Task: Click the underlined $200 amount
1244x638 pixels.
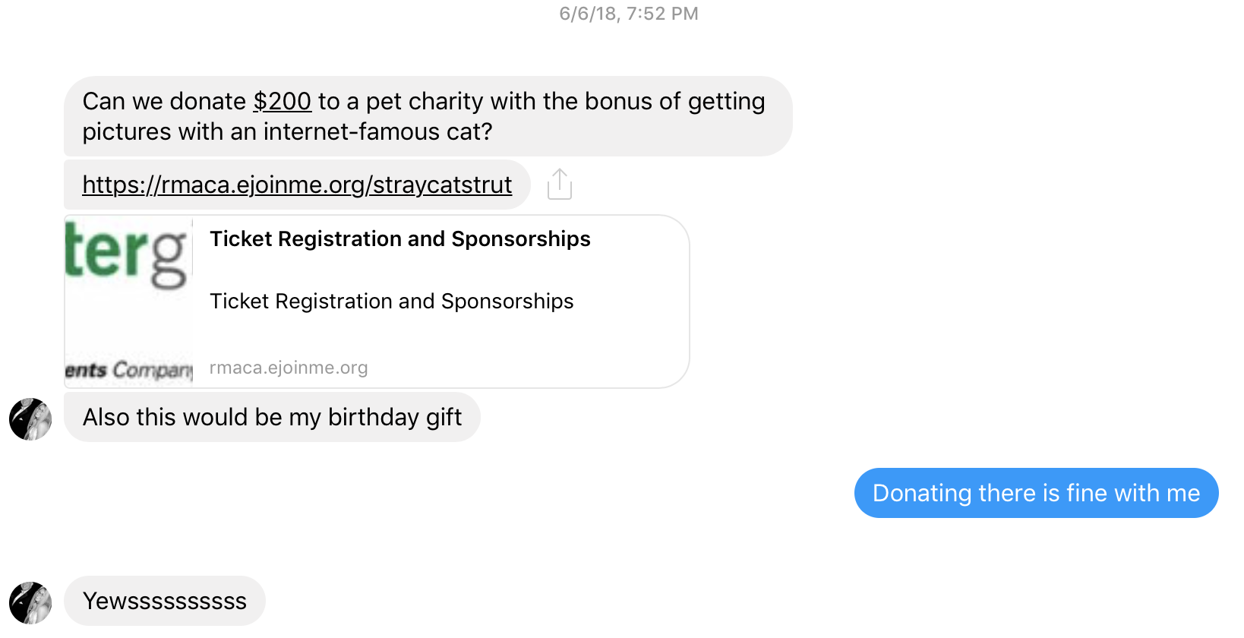Action: point(282,101)
